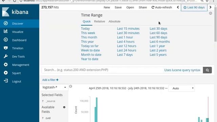Screen dimensions: 217x122
Task: Select Last 5 years range
Action: (x=158, y=55)
